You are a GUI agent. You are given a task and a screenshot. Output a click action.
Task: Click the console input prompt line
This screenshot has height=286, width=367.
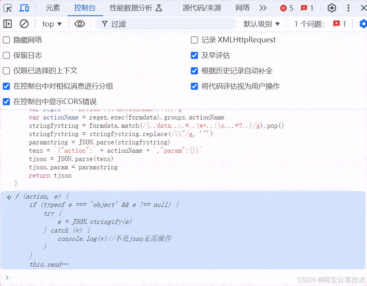(x=183, y=278)
